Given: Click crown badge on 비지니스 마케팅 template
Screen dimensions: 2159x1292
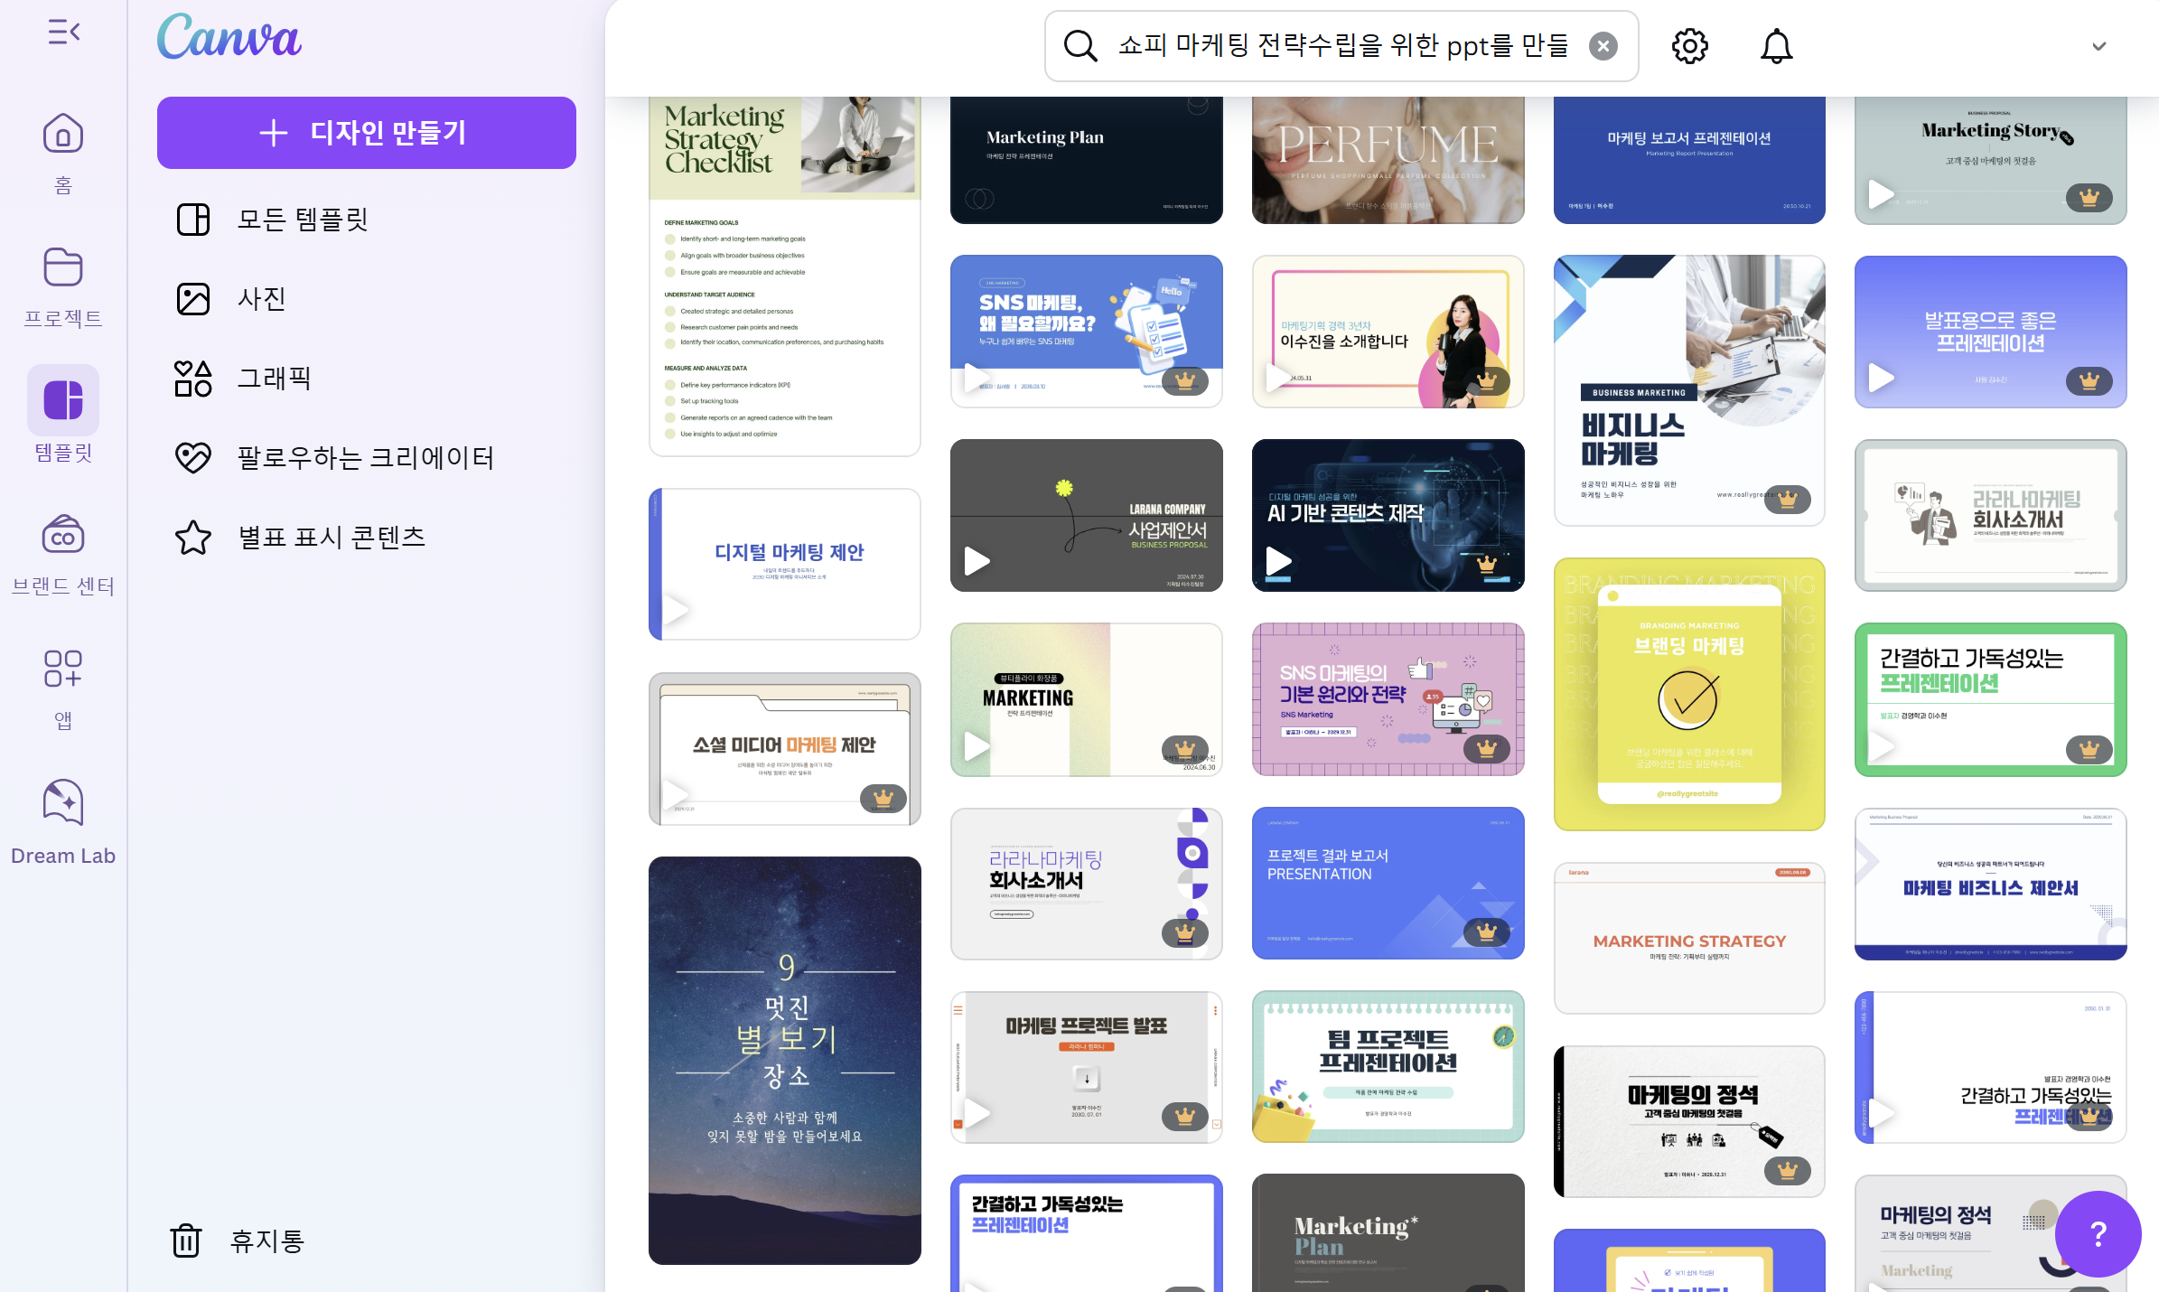Looking at the screenshot, I should (1788, 499).
